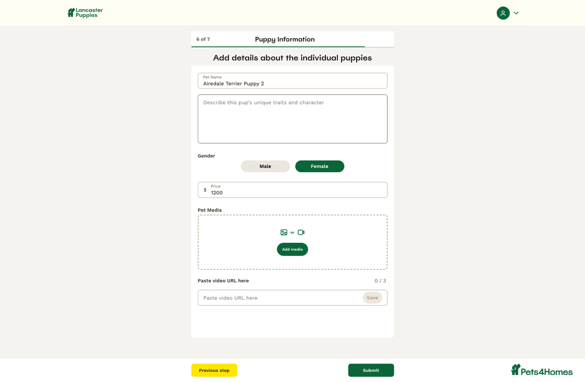Click the image icon in Pet Media
Screen dimensions: 585x382
tap(284, 233)
